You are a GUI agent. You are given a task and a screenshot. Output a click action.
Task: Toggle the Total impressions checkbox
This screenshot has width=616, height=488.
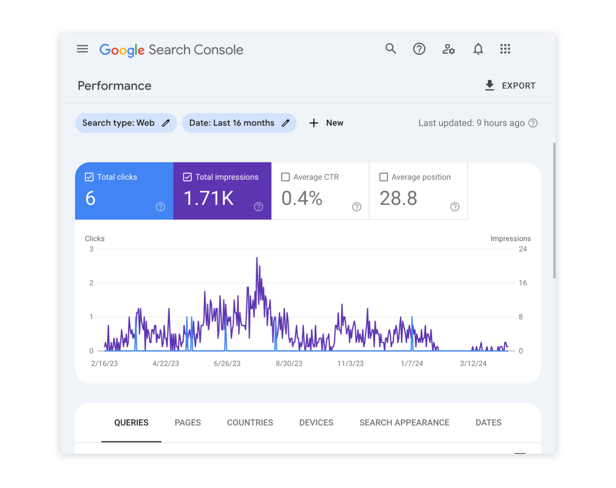point(187,177)
